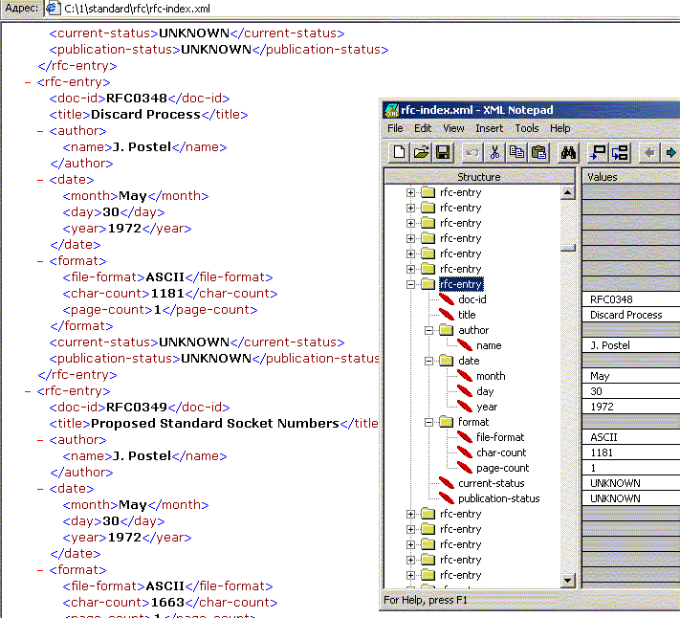Click the tree scrollbar up arrow
This screenshot has height=618, width=680.
point(568,192)
